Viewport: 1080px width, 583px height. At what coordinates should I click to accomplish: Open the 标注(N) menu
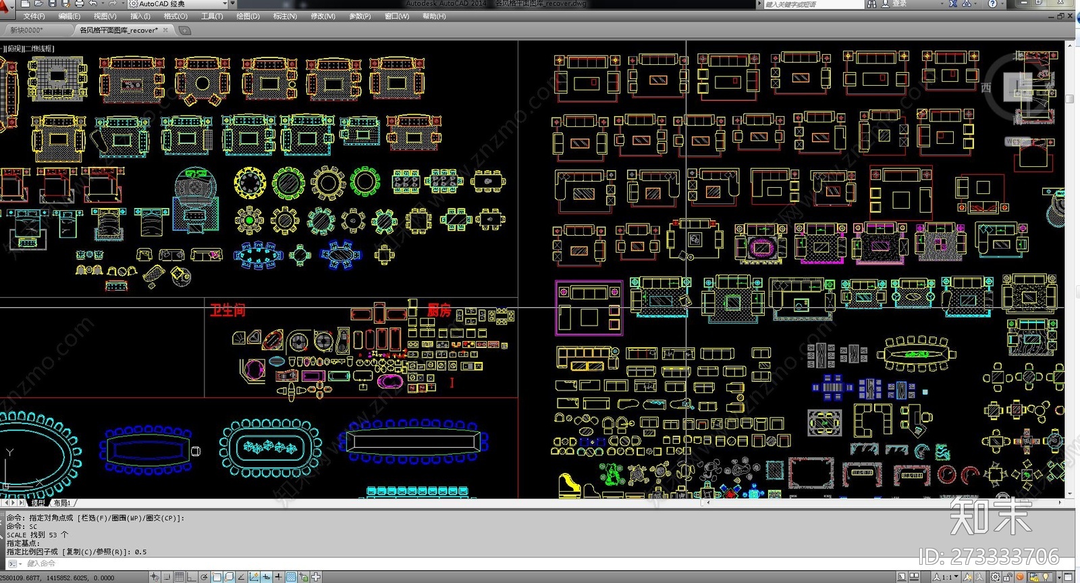click(x=284, y=16)
